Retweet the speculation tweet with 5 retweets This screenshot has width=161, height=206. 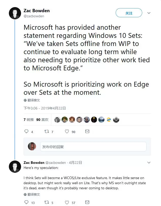[47, 202]
